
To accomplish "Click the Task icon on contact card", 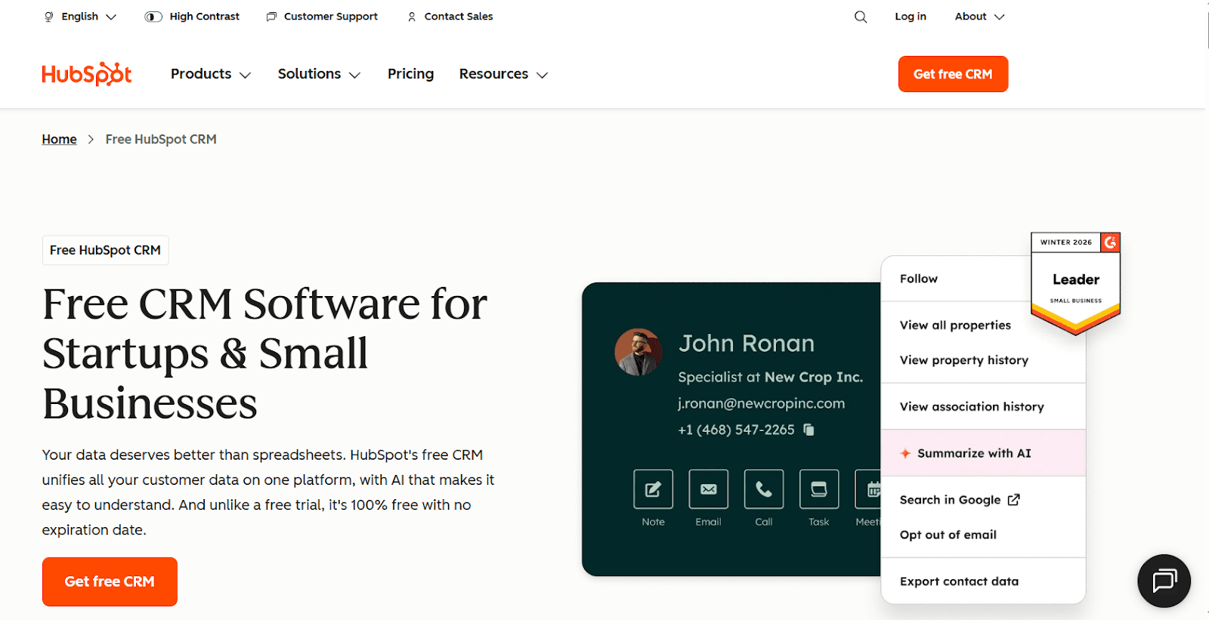I will click(819, 489).
